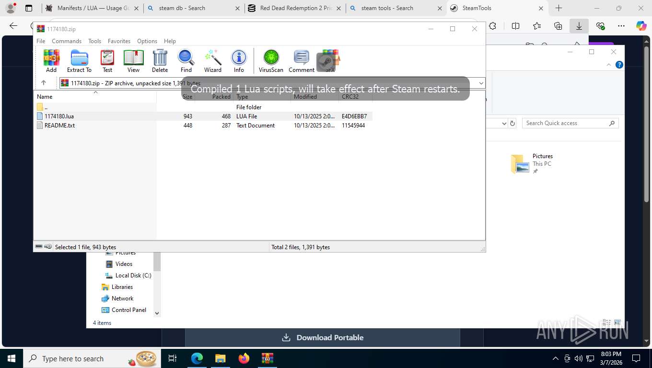The image size is (652, 368).
Task: Click browser back arrow
Action: pos(13,26)
